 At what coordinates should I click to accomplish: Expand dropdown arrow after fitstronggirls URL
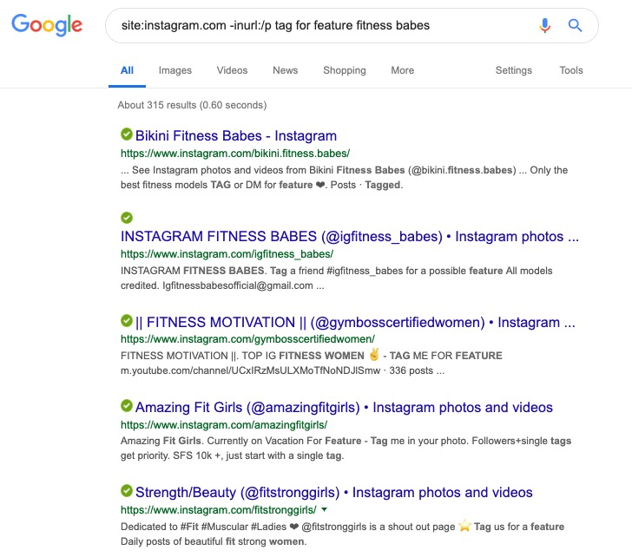click(324, 510)
